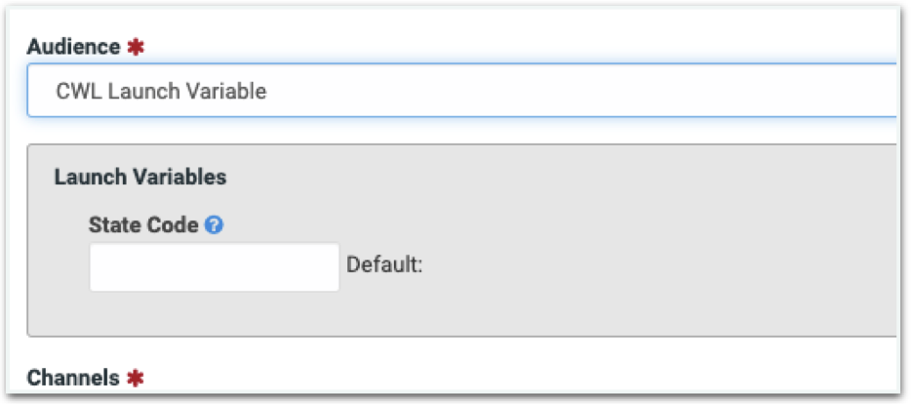Show tooltip via blue question mark icon
Image resolution: width=911 pixels, height=404 pixels.
(x=214, y=225)
